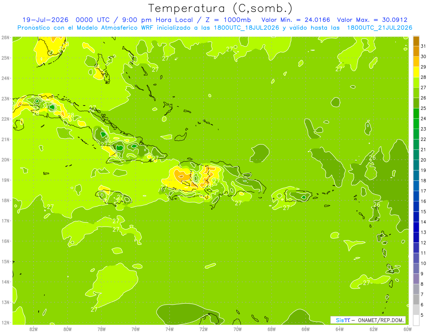Click the ONAMET/REP.DOM. logo box
The height and width of the screenshot is (334, 433).
click(368, 320)
